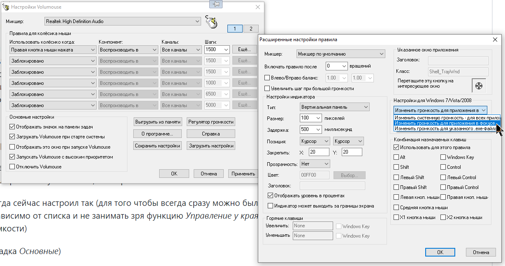Click 'Регулятор громкости' button
Image resolution: width=505 pixels, height=266 pixels.
click(x=211, y=122)
